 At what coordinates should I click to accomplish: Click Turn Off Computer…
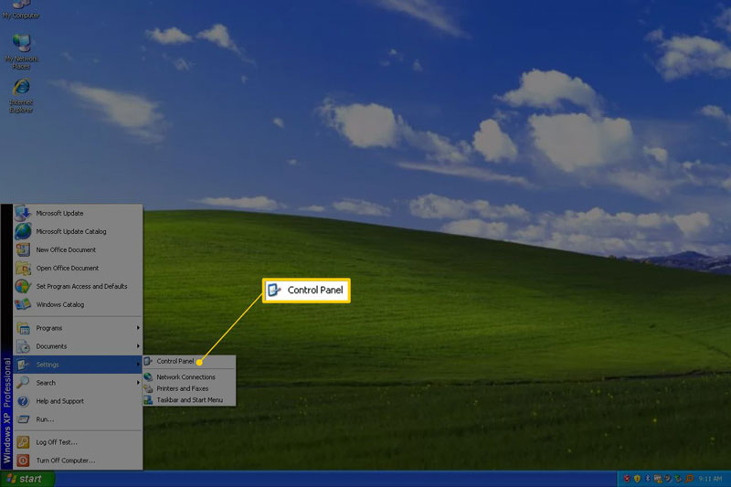78,461
